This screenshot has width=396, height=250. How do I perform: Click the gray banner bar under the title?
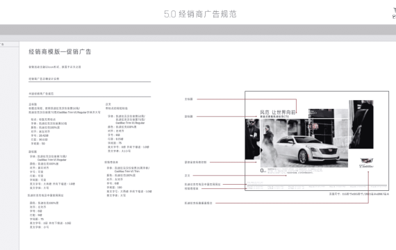coord(198,30)
